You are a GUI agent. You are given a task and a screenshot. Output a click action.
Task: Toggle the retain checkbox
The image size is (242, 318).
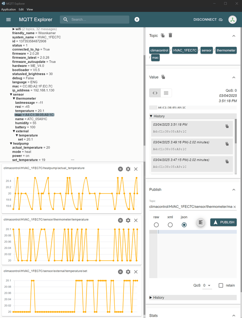coord(221,285)
